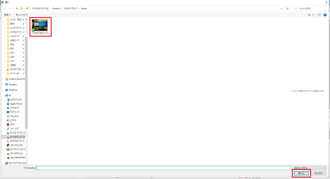Open the 整理 organize menu
This screenshot has height=179, width=330.
(7, 15)
